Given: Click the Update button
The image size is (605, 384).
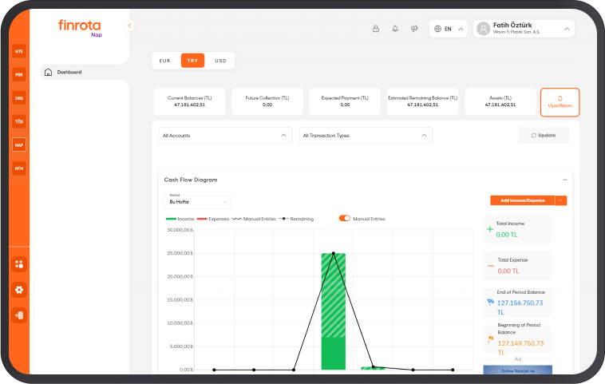Looking at the screenshot, I should [x=544, y=136].
